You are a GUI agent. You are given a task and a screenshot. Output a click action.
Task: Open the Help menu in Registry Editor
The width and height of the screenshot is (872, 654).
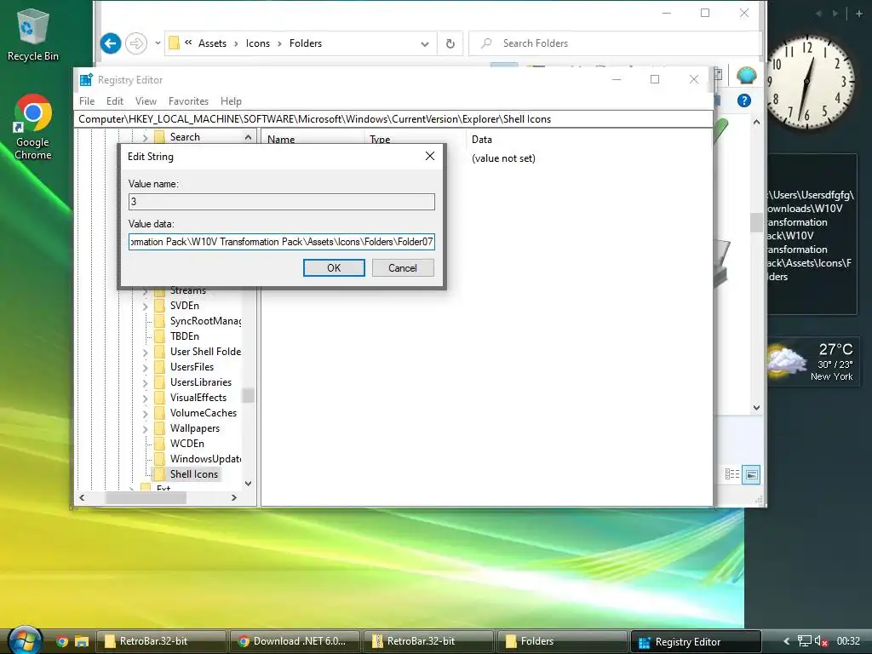[x=231, y=101]
